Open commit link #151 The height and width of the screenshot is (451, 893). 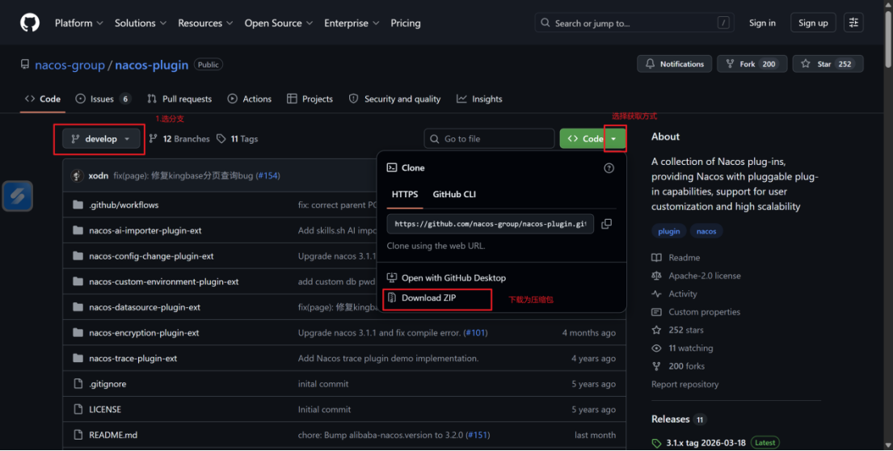coord(478,436)
